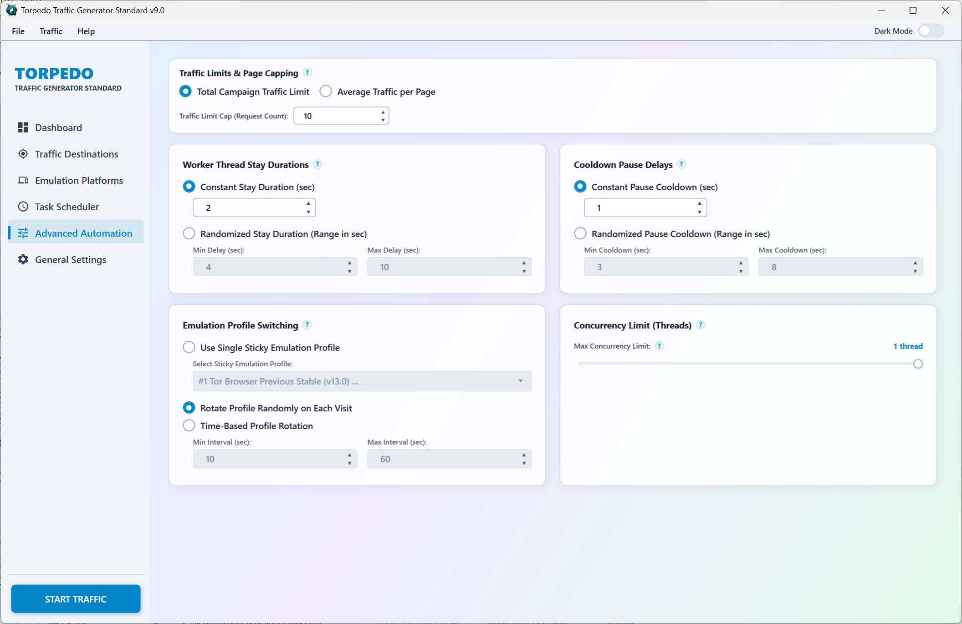This screenshot has height=624, width=962.
Task: Click help icon beside Cooldown Pause Delays
Action: point(681,164)
